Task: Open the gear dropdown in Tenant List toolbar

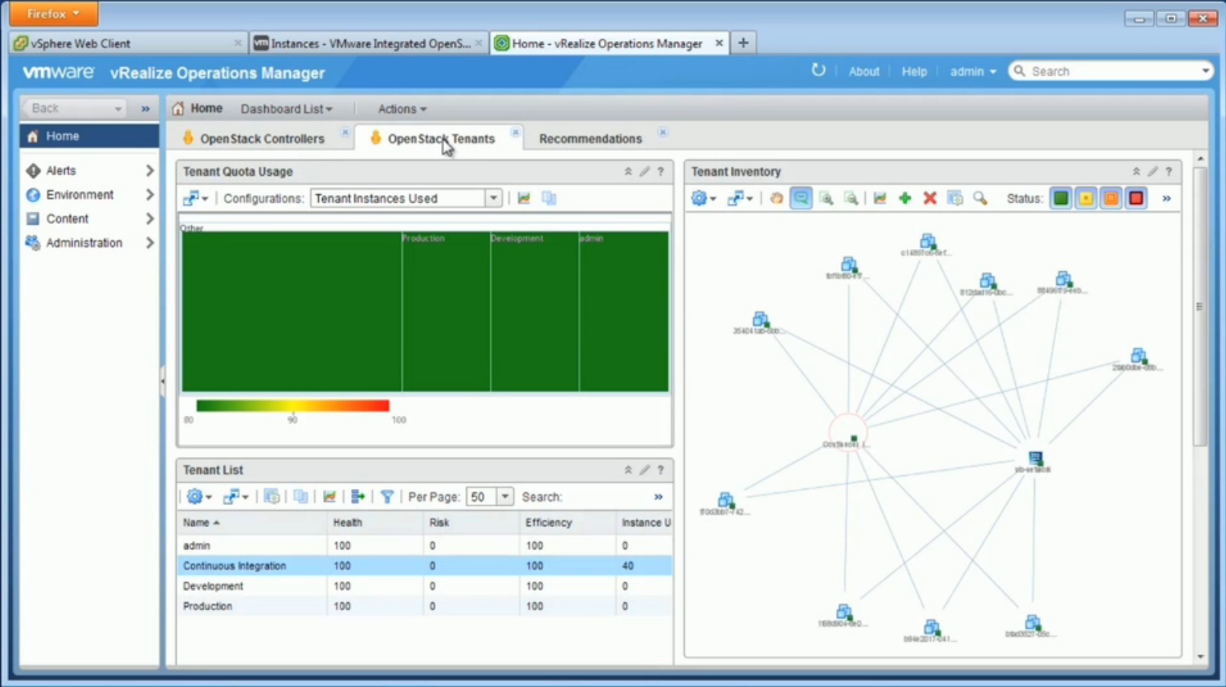Action: coord(200,497)
